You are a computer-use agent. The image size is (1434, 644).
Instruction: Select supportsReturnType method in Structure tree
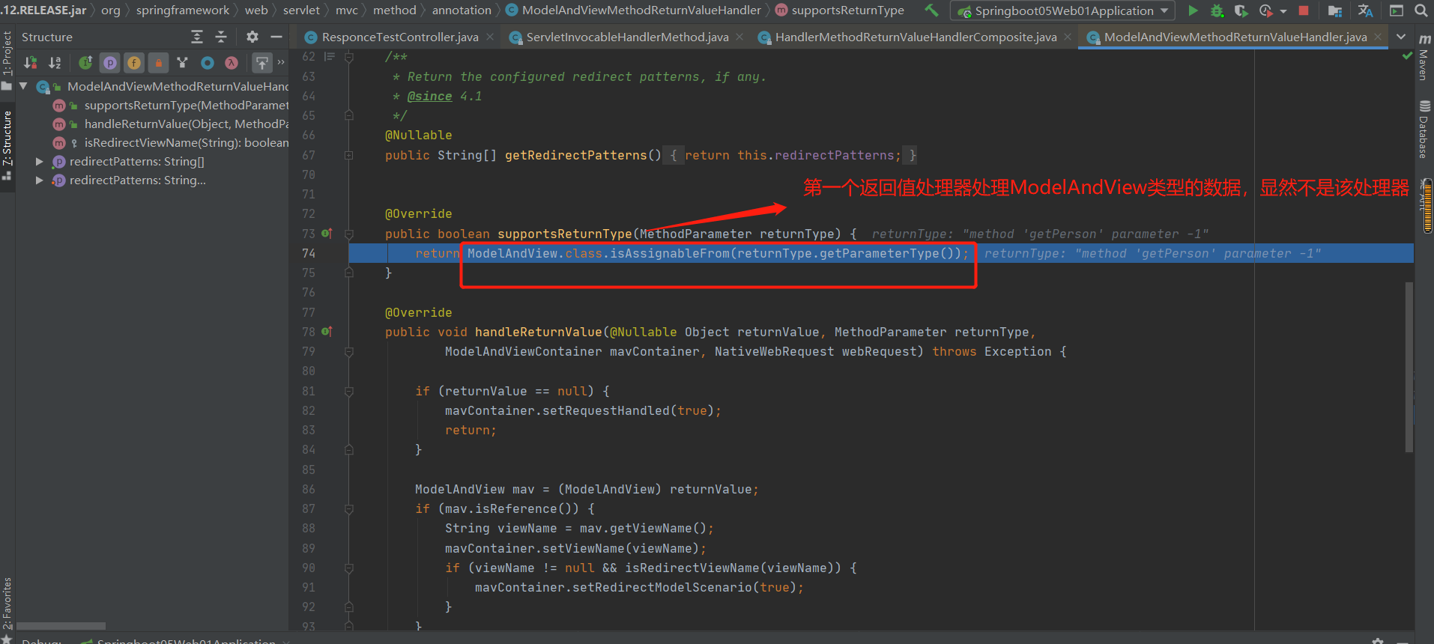pyautogui.click(x=186, y=105)
